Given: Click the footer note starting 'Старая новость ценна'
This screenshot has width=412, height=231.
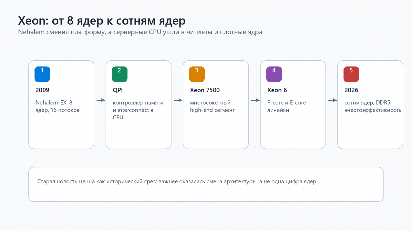Looking at the screenshot, I should pos(177,181).
